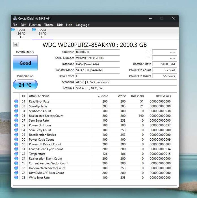
Task: Open the Theme menu
Action: point(49,25)
